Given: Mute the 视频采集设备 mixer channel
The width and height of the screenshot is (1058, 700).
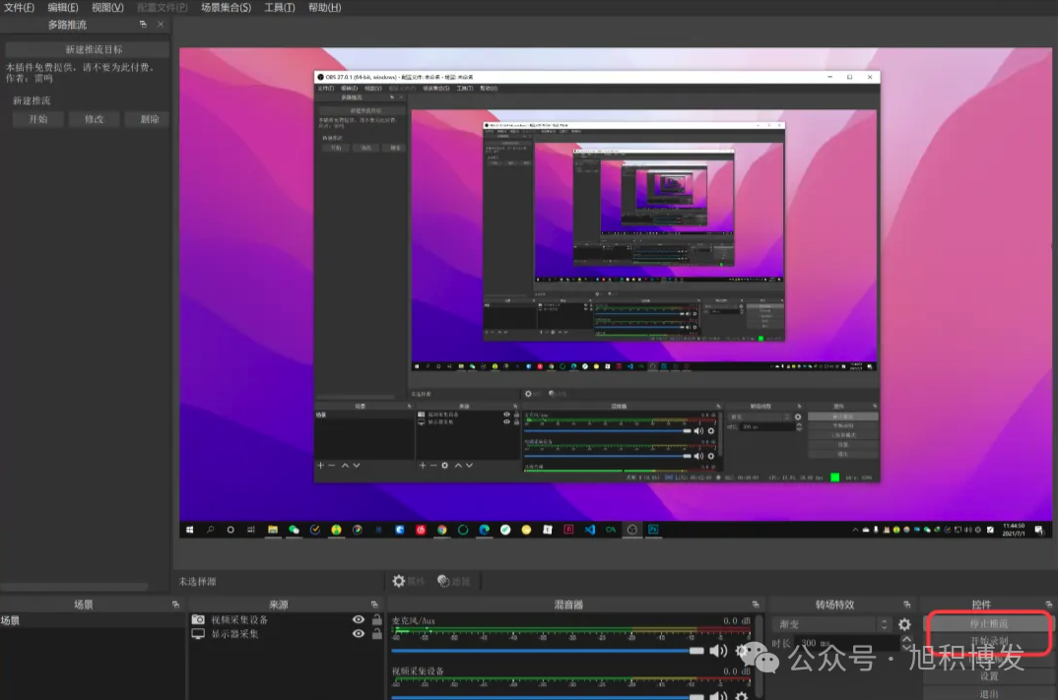Looking at the screenshot, I should [x=718, y=695].
